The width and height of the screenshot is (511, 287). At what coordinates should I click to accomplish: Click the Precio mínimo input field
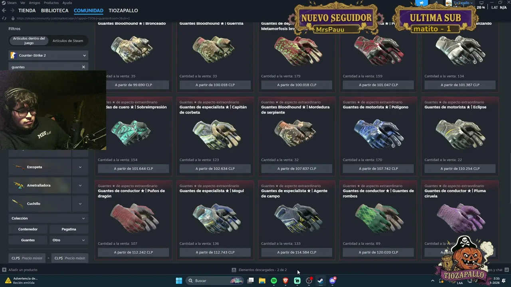coord(27,258)
